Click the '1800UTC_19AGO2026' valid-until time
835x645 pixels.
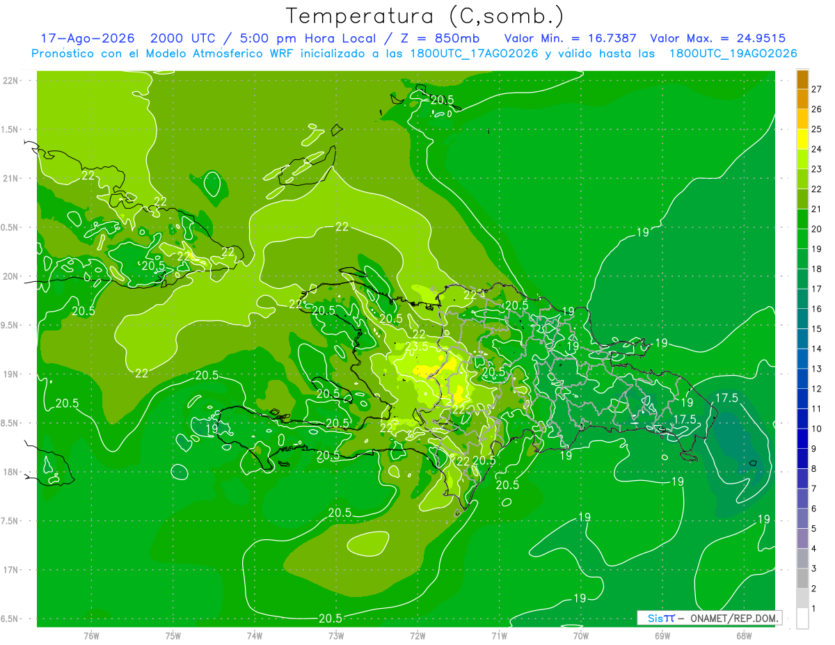[x=733, y=54]
